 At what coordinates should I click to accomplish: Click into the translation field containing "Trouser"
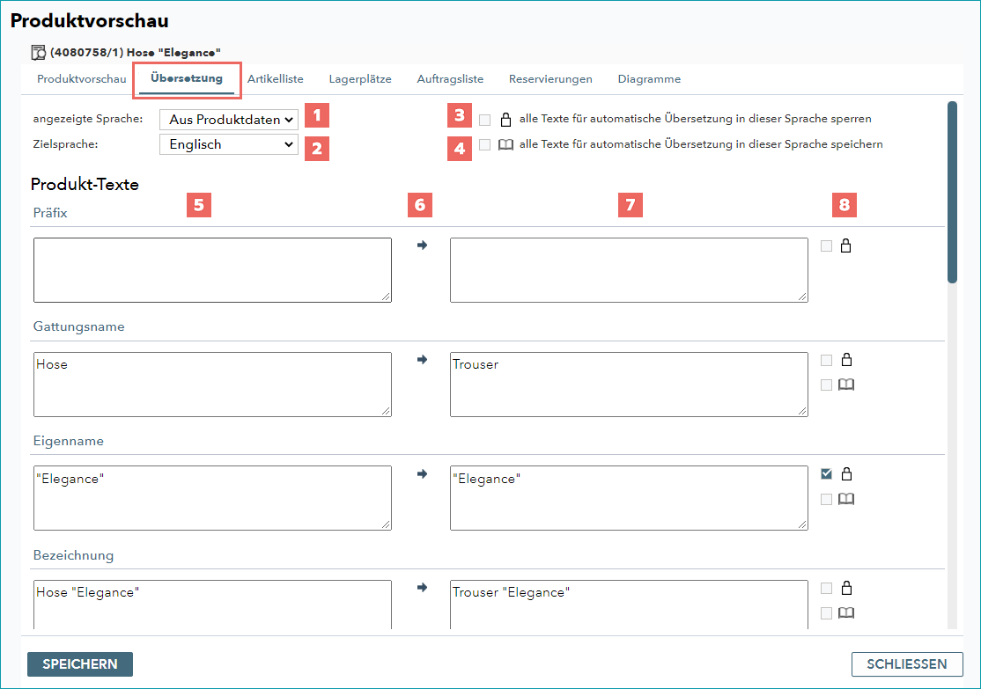[x=629, y=385]
